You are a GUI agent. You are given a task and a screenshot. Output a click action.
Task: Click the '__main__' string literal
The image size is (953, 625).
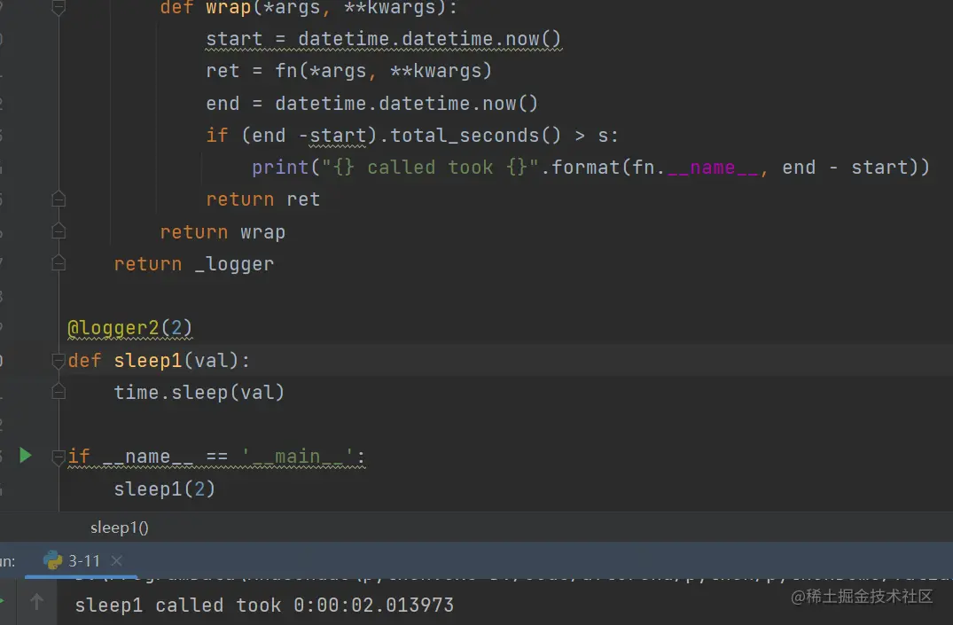[x=297, y=457]
